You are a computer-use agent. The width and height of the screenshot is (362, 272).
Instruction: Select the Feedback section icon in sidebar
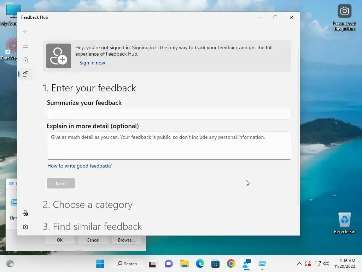(25, 74)
